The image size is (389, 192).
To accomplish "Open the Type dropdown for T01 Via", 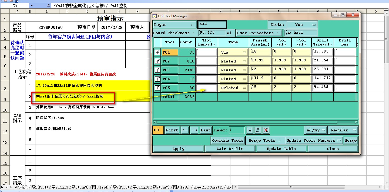I will [233, 52].
